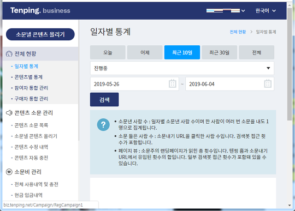Click the question mark help icon
The height and width of the screenshot is (211, 295).
click(x=103, y=124)
